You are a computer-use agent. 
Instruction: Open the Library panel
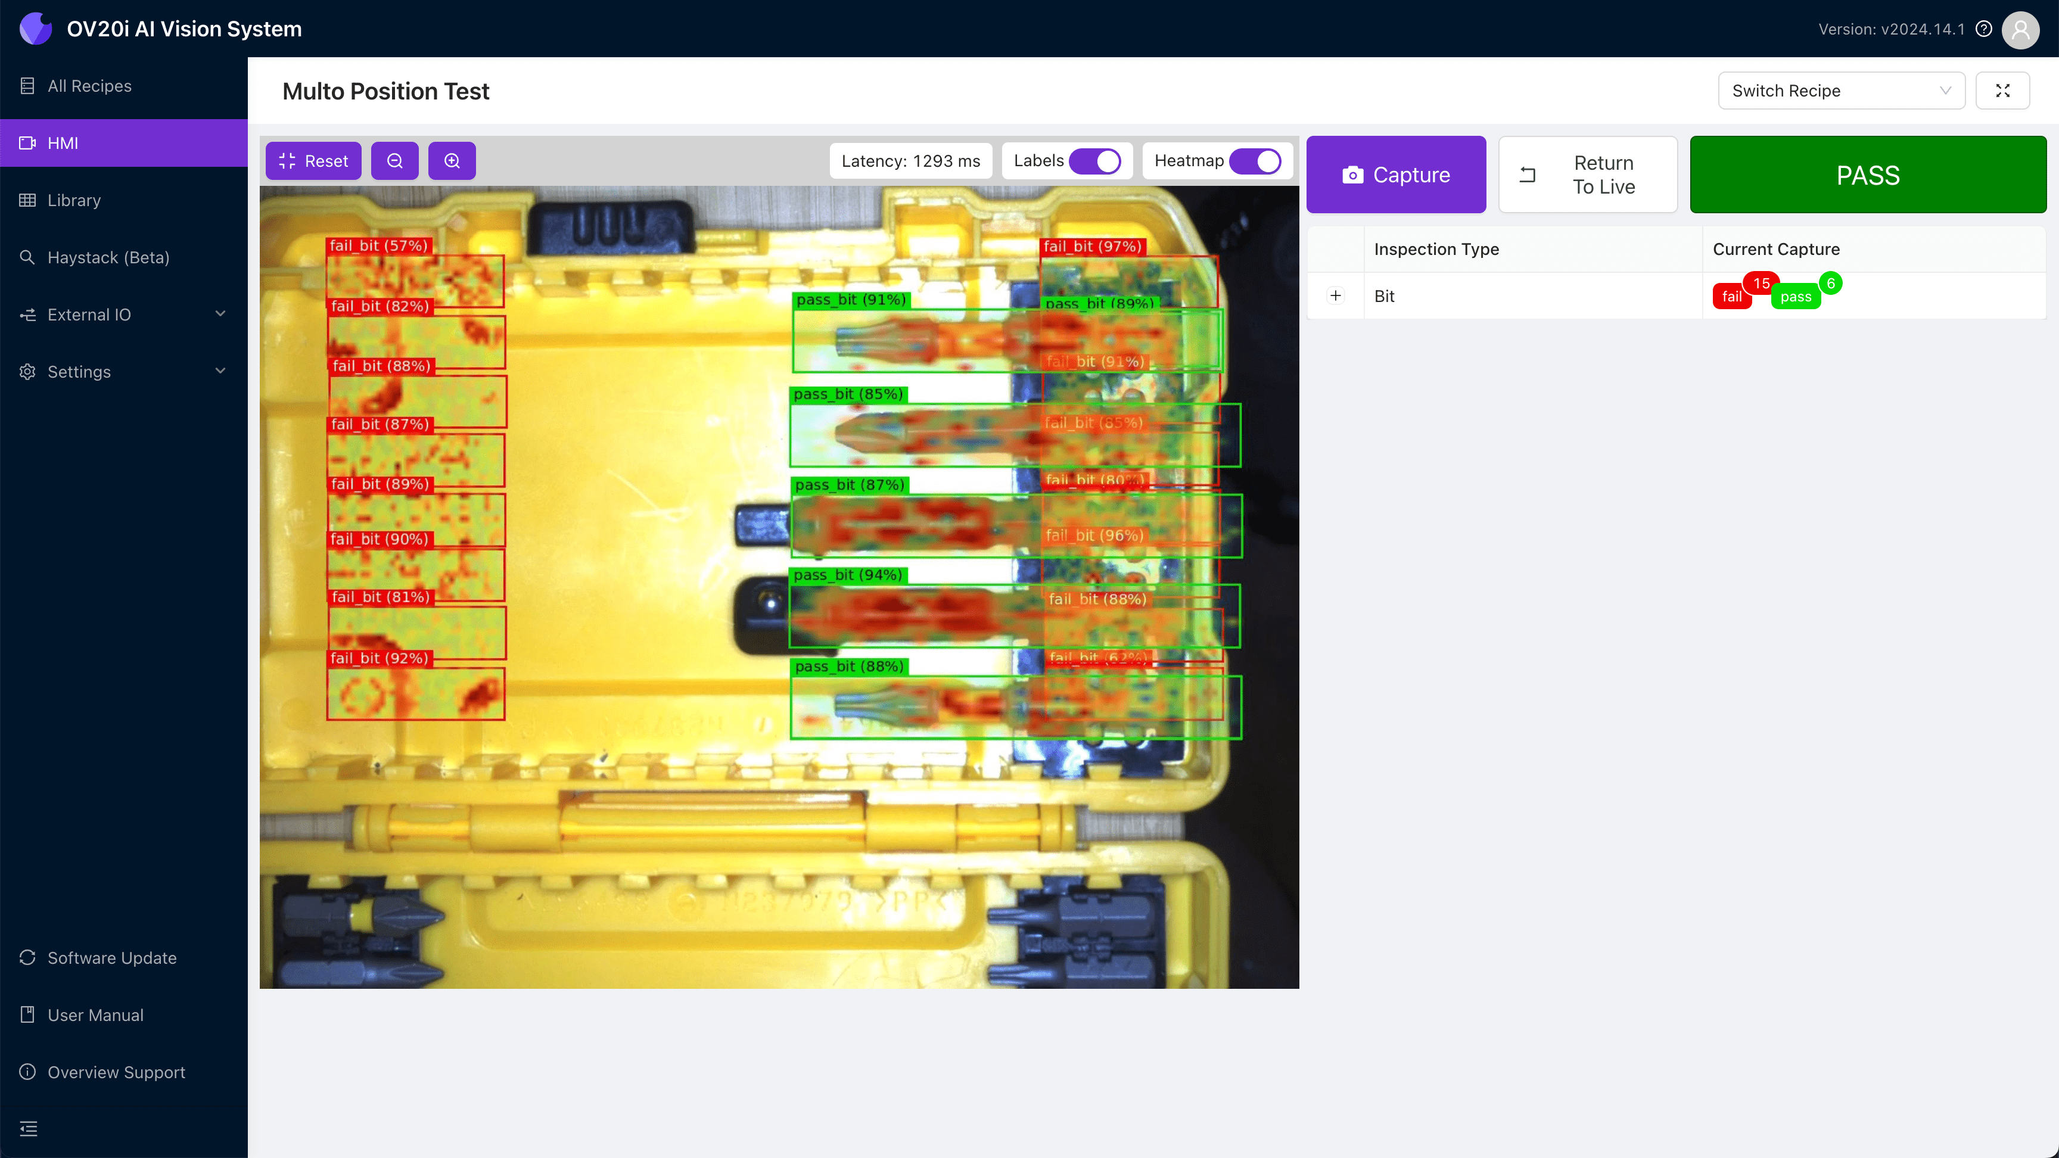coord(73,200)
